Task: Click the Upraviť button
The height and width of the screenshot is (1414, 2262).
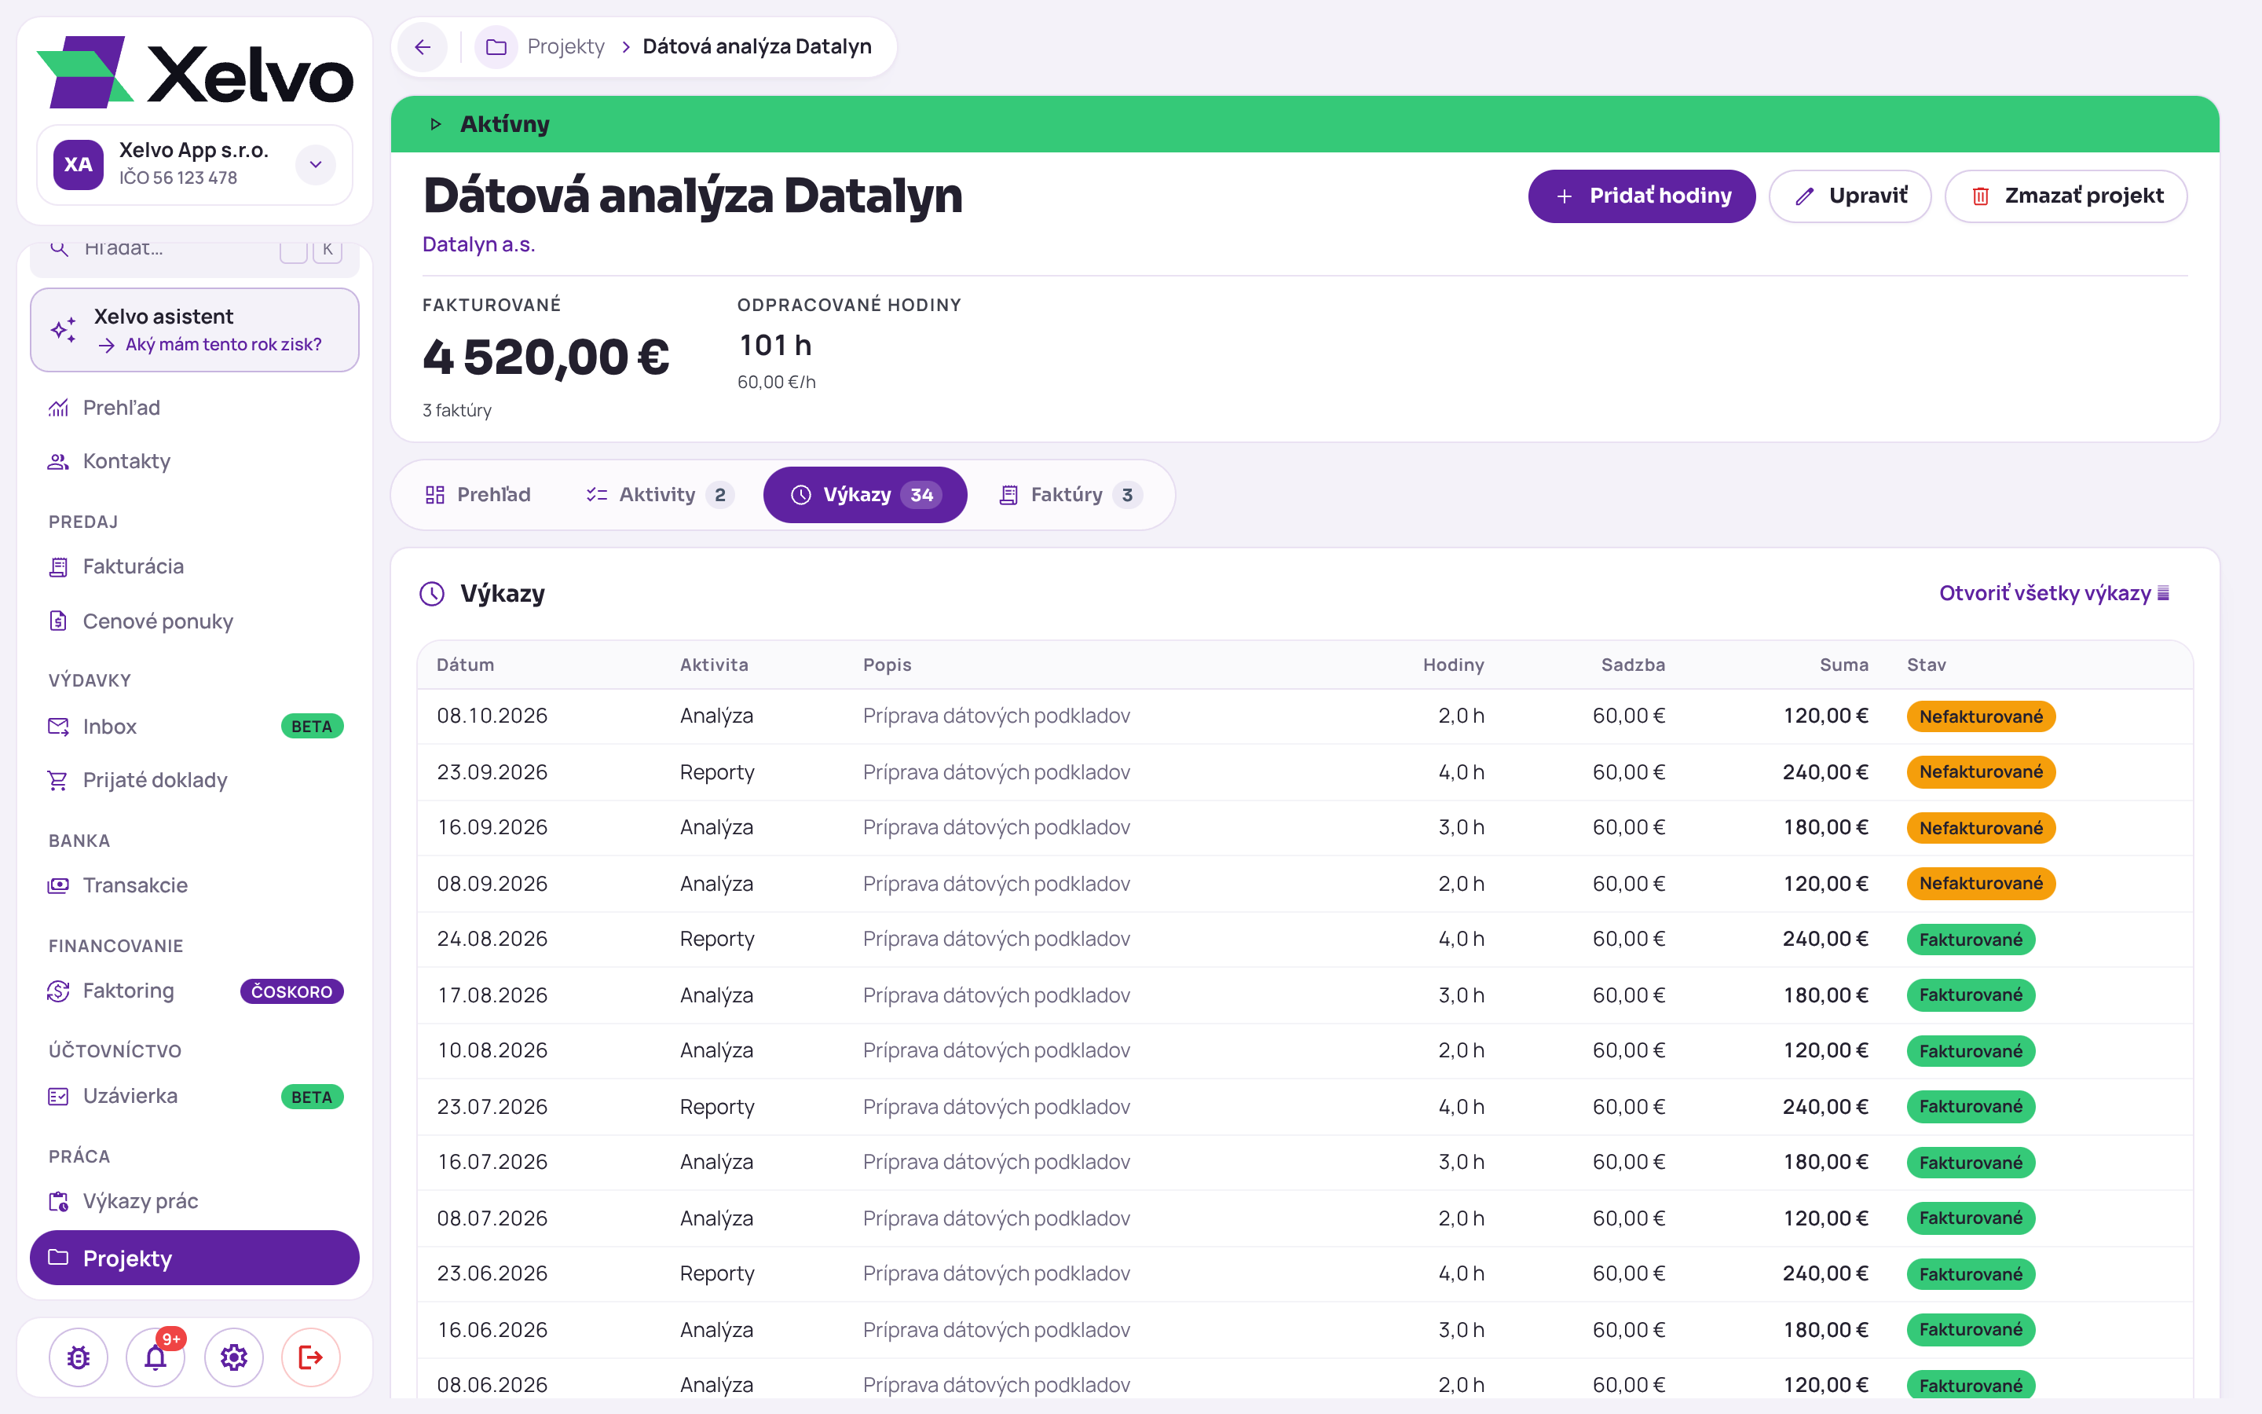Action: coord(1850,196)
